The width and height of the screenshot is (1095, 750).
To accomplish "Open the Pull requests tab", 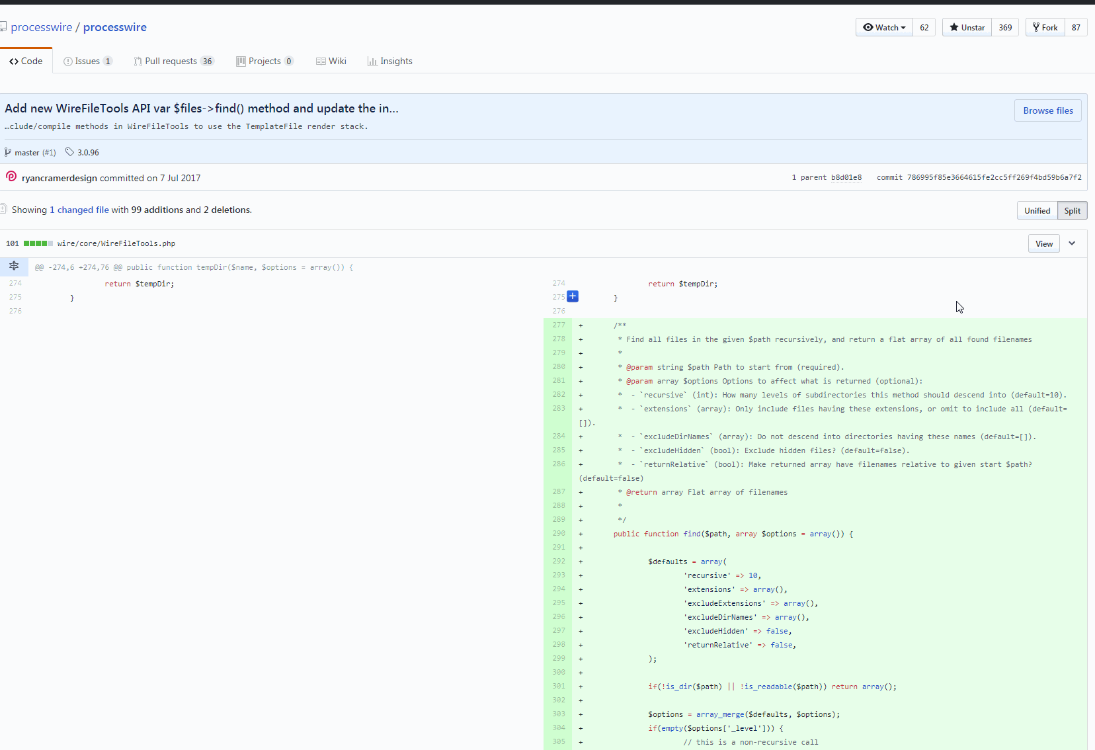I will (173, 61).
